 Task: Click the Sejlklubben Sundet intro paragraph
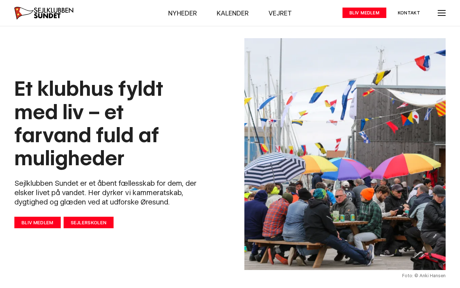[106, 193]
